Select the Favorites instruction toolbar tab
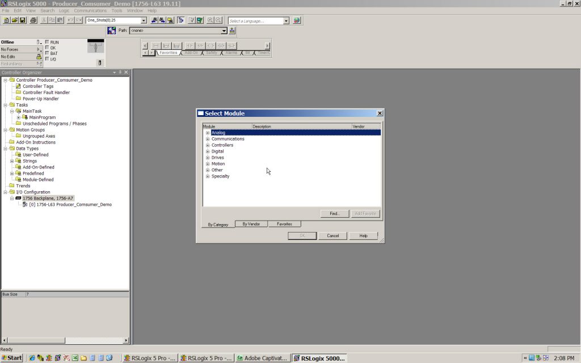581x363 pixels. pyautogui.click(x=168, y=53)
